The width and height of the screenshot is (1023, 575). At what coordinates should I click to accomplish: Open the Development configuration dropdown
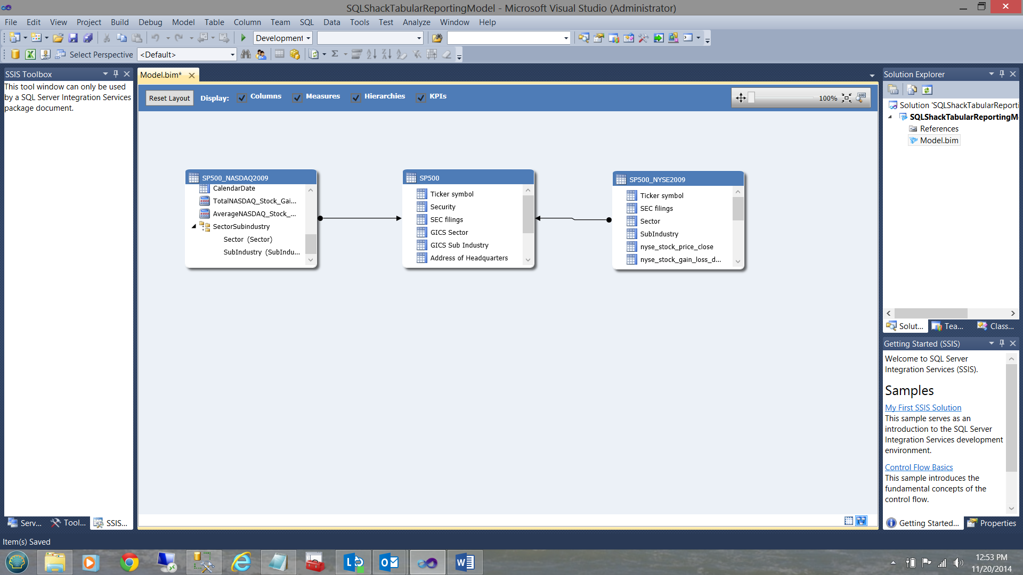[x=308, y=38]
